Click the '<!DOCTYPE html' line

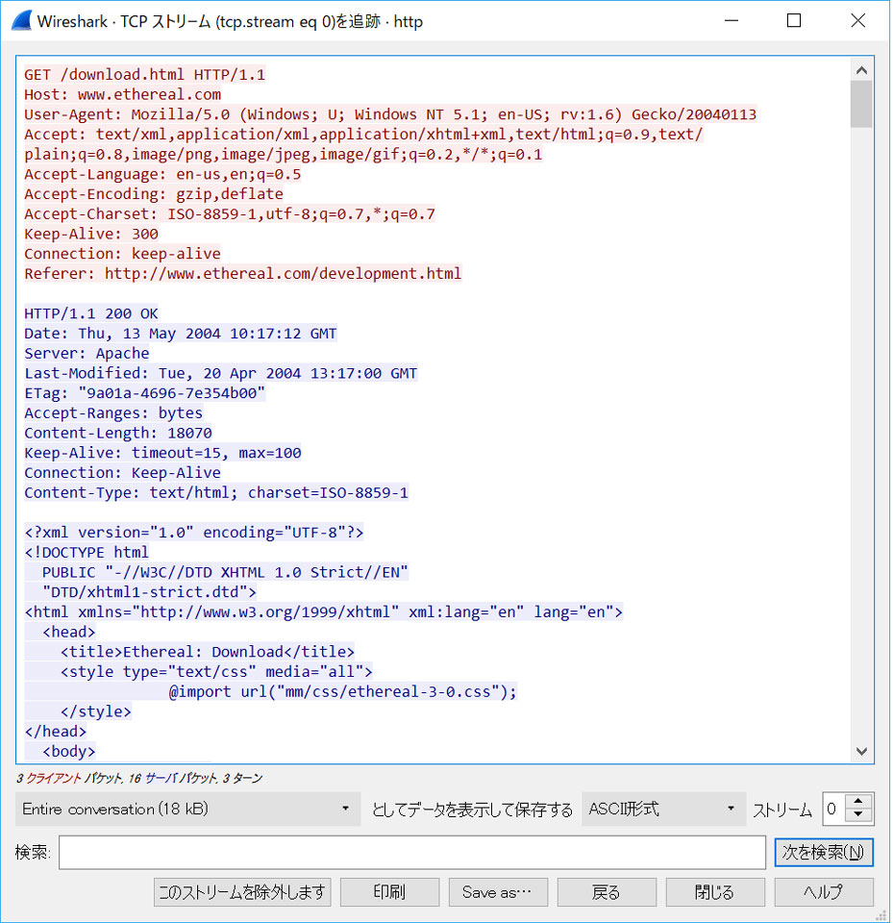(87, 552)
